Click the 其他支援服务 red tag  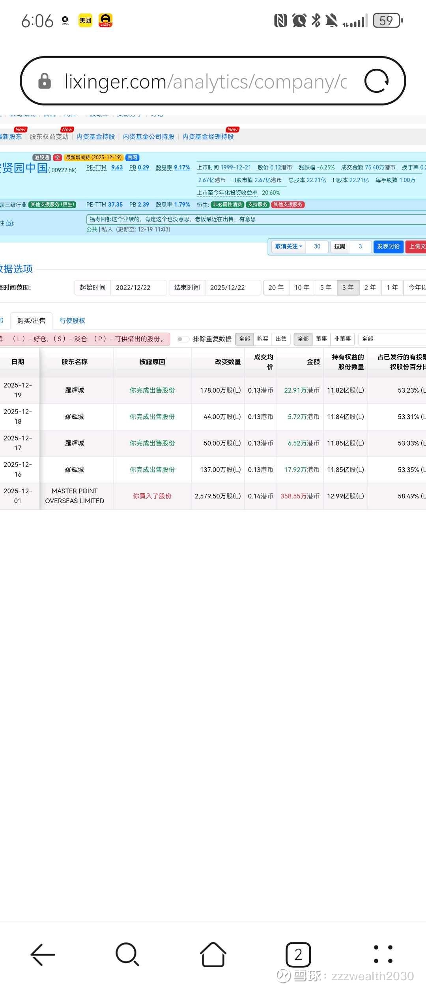tap(288, 205)
